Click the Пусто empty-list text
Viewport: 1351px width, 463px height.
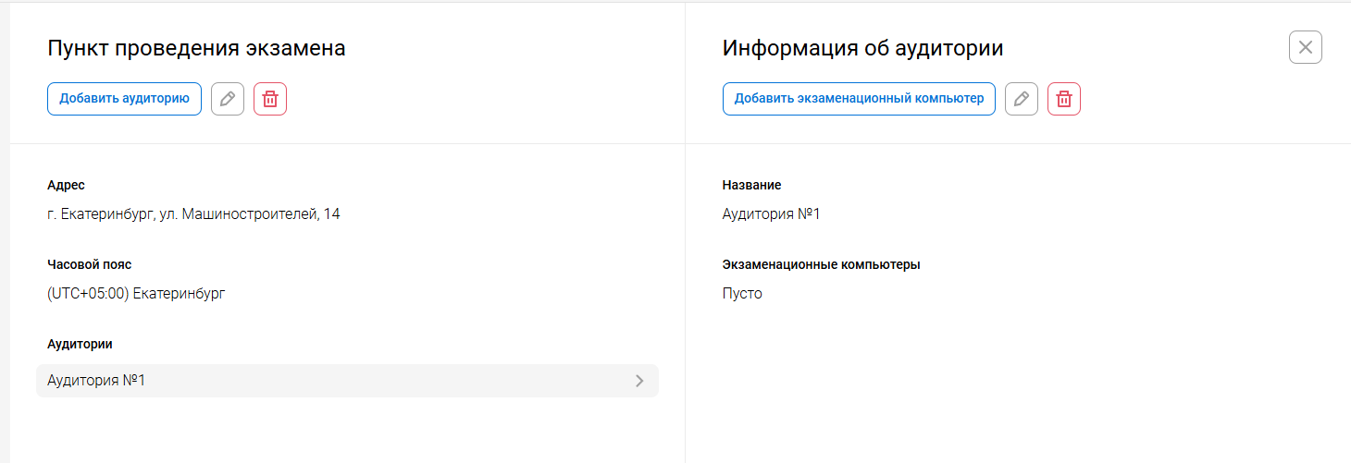742,294
